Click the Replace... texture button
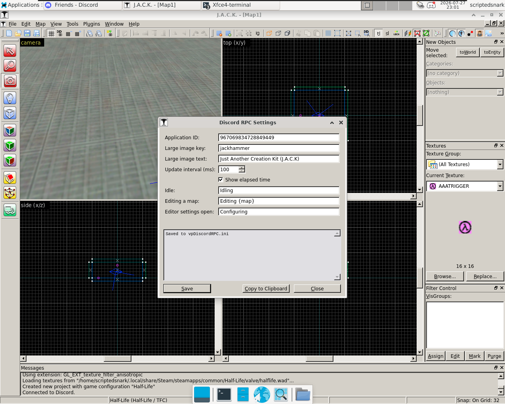The width and height of the screenshot is (505, 404). (x=485, y=277)
